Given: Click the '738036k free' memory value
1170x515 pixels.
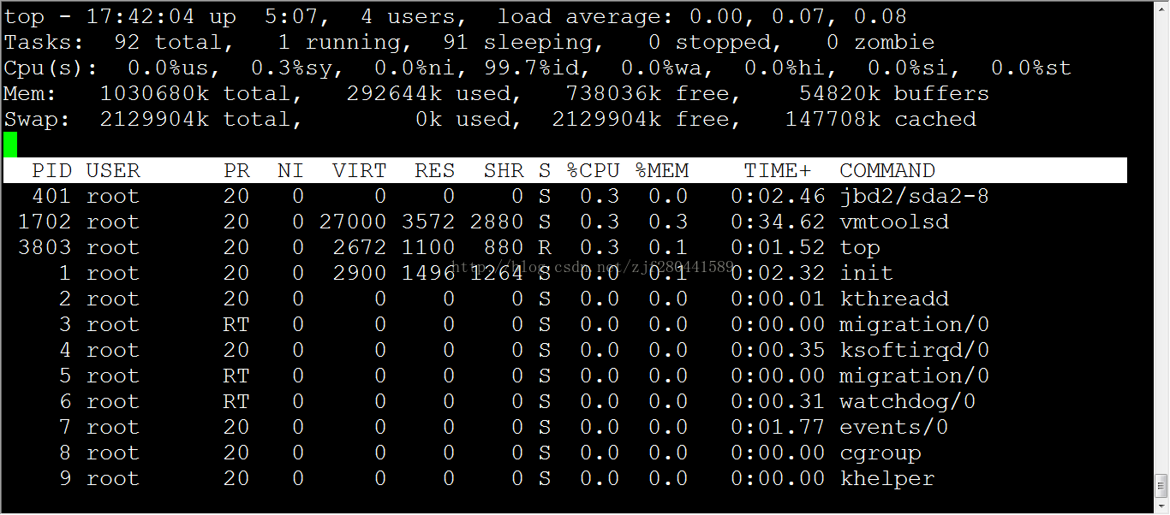Looking at the screenshot, I should click(x=648, y=93).
